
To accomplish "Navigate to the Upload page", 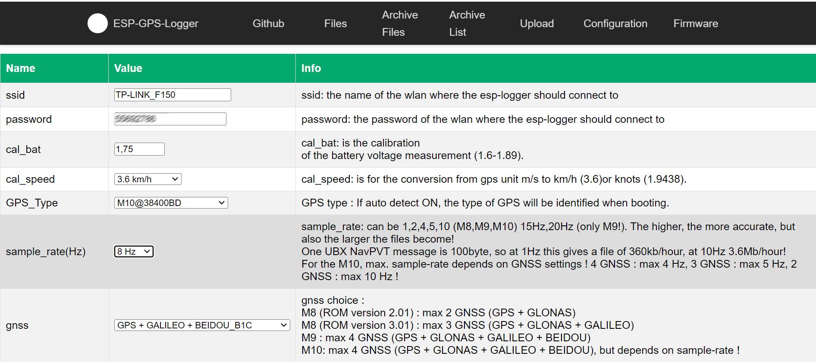I will (537, 23).
